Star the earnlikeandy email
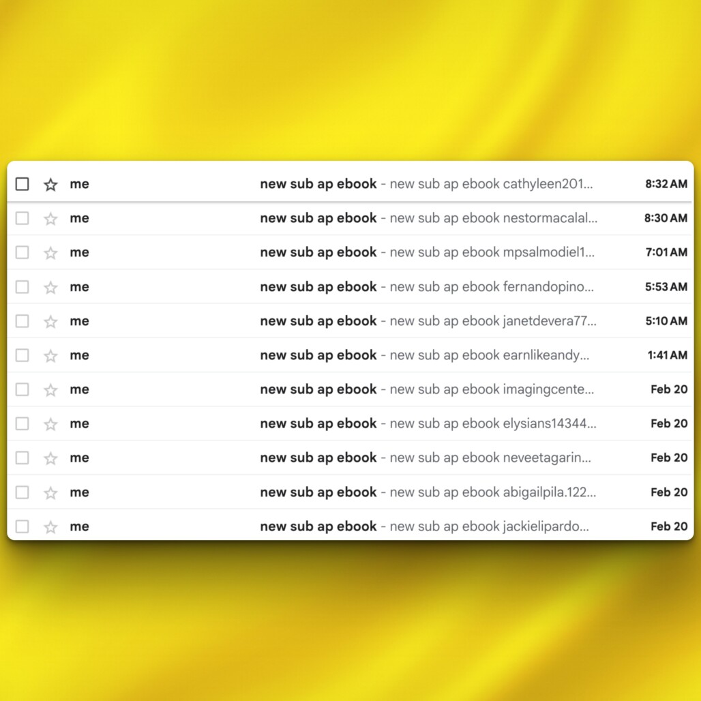This screenshot has width=701, height=701. point(50,356)
